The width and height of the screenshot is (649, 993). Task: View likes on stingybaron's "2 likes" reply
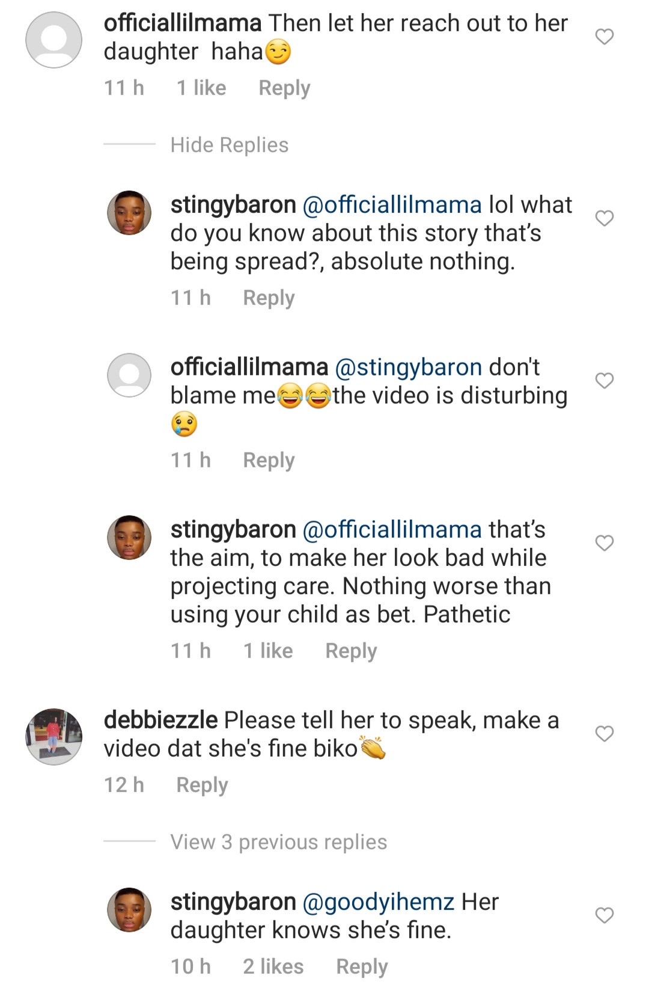coord(273,967)
